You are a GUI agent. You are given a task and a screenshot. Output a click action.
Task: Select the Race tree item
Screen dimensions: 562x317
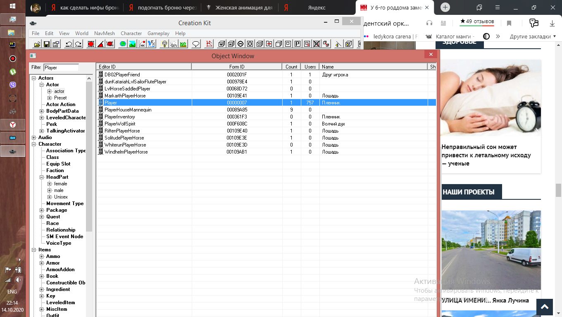[x=52, y=223]
